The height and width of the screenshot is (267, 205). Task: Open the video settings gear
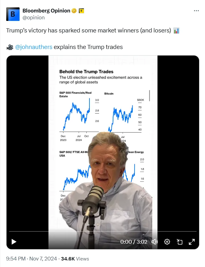tap(167, 241)
